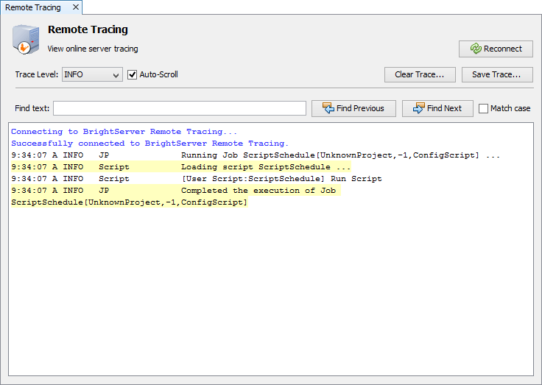Focus the Find text input field
The width and height of the screenshot is (542, 385).
click(x=179, y=108)
